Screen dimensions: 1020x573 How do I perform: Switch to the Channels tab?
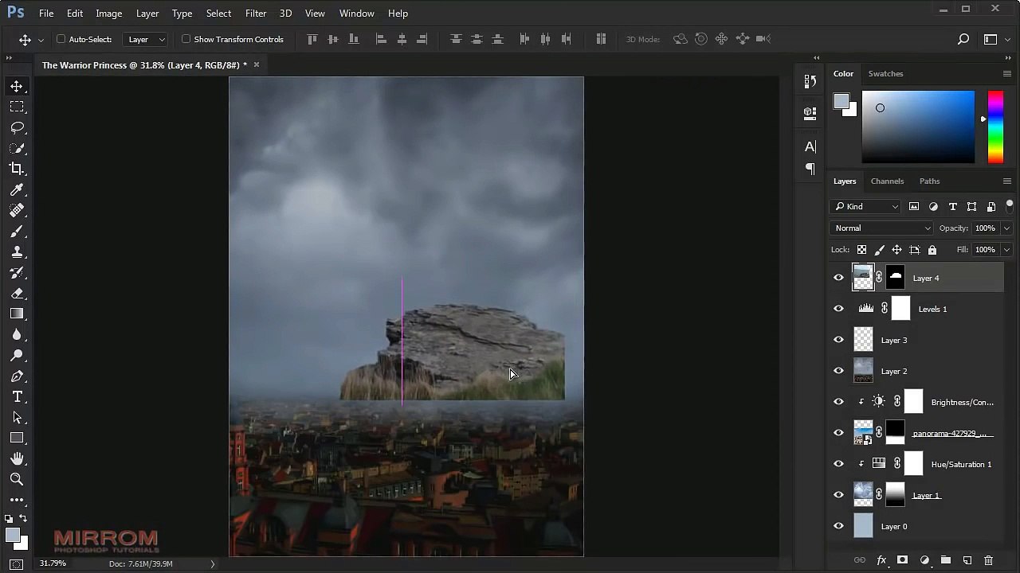tap(887, 181)
